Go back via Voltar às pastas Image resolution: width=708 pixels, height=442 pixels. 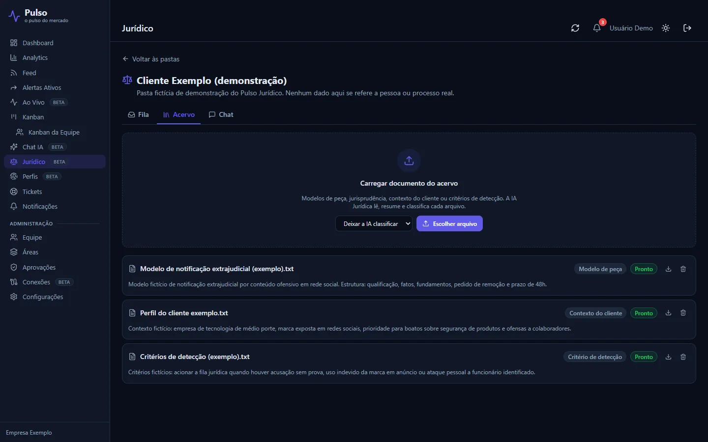151,59
